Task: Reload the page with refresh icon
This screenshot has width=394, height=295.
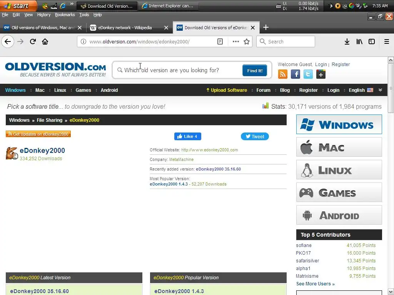Action: (33, 41)
